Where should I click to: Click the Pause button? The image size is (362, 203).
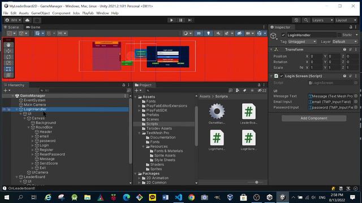(x=180, y=20)
